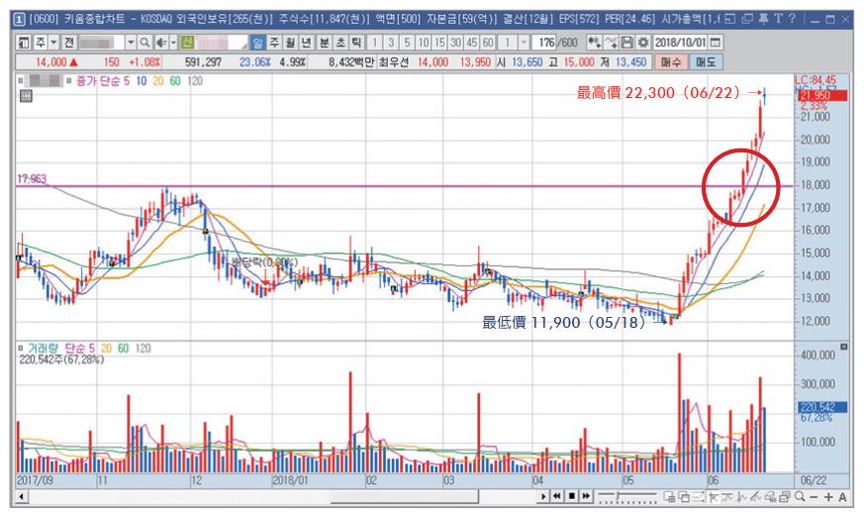Viewport: 864px width, 517px height.
Task: Click the 매수 buy button
Action: click(671, 61)
